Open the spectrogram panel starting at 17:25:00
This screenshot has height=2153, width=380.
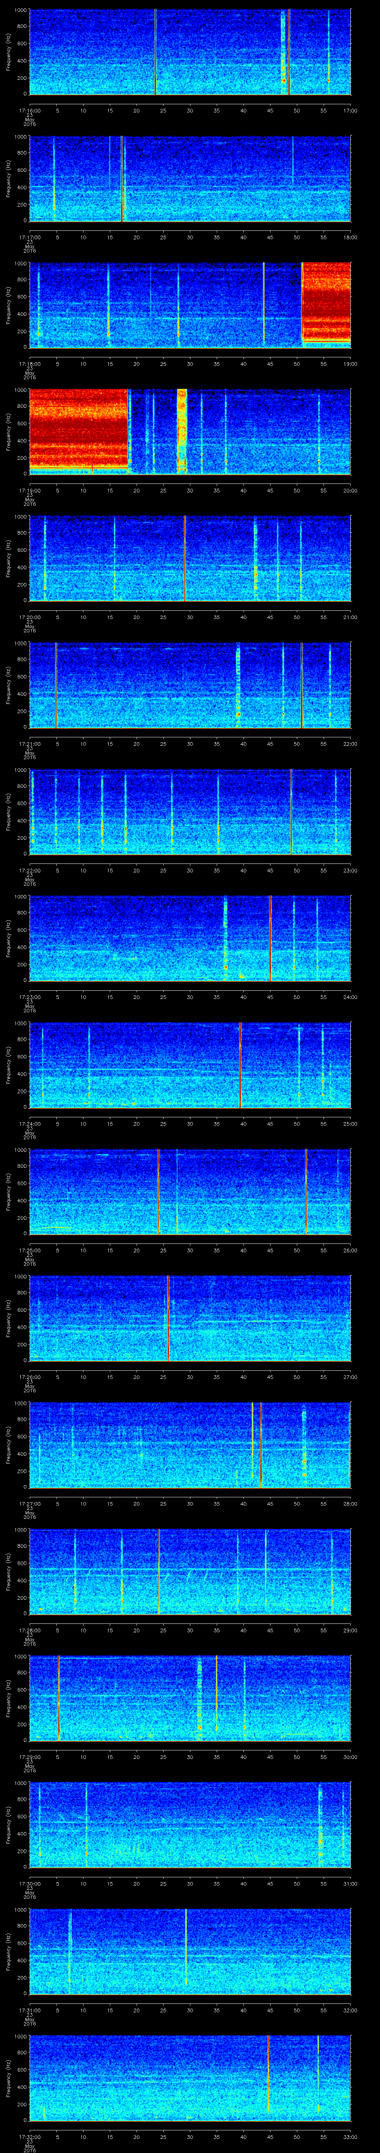(190, 1192)
